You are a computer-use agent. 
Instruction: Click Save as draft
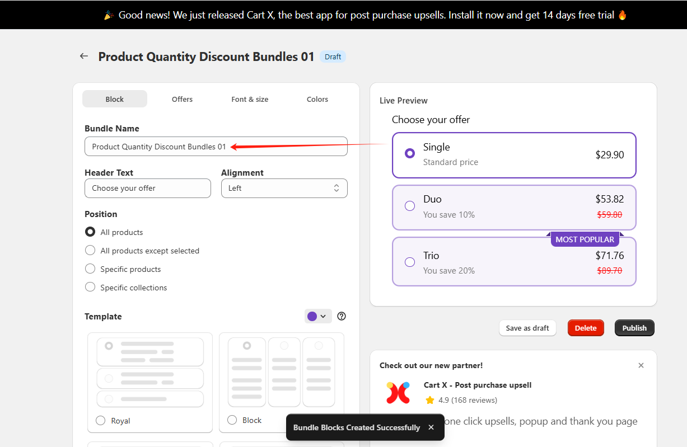pos(527,328)
